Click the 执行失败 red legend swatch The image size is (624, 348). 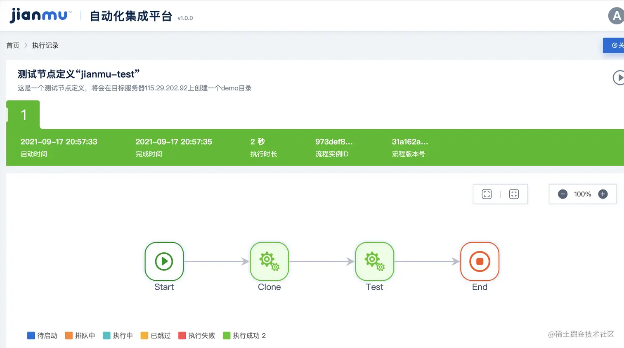tap(182, 336)
